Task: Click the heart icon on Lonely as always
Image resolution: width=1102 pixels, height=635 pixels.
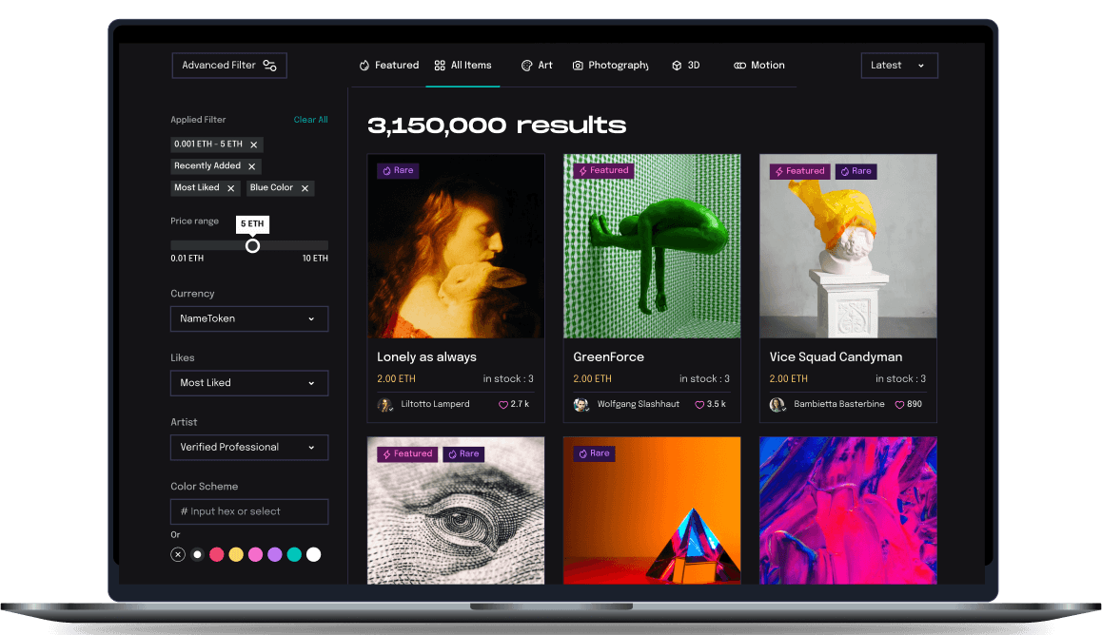Action: pyautogui.click(x=503, y=405)
